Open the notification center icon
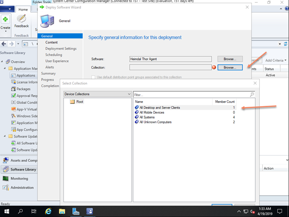This screenshot has height=217, width=289. pyautogui.click(x=280, y=211)
